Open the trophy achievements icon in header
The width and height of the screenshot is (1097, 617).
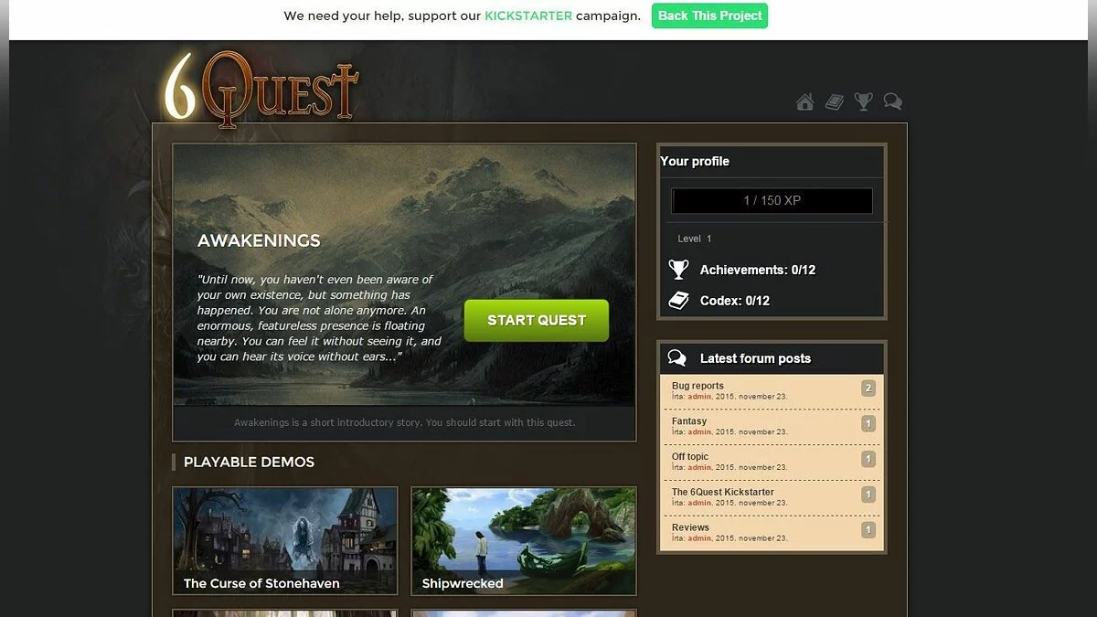[x=863, y=101]
